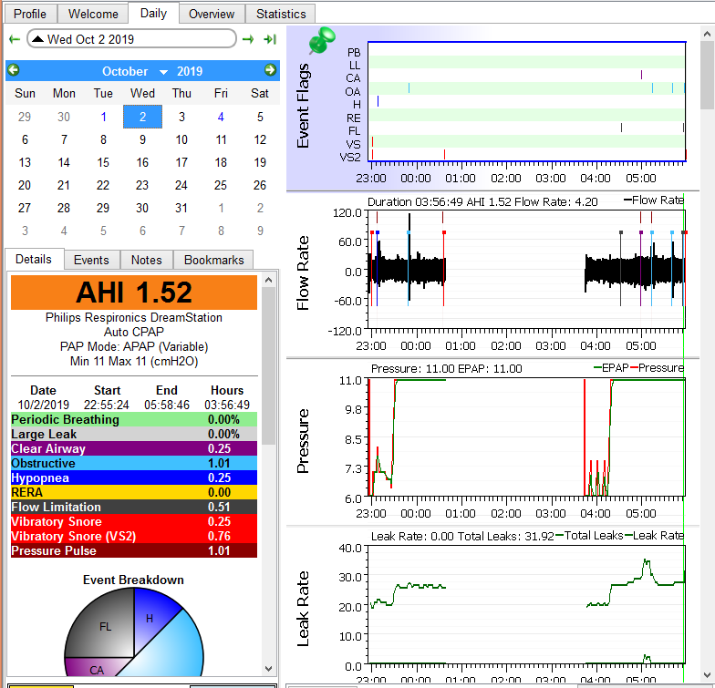Click the H event flag marker
This screenshot has width=715, height=688.
(378, 101)
